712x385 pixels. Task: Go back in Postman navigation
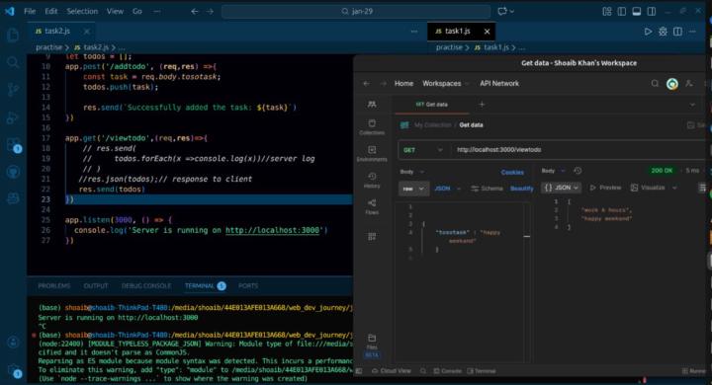point(367,84)
